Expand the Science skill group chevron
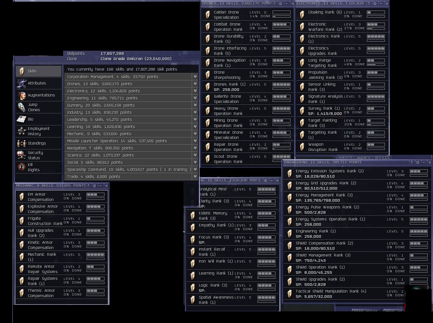433x323 pixels. (x=195, y=155)
